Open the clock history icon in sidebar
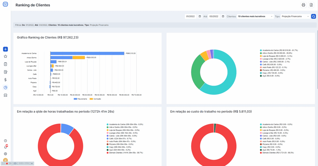Viewport: 318px width, 166px height. click(x=5, y=141)
